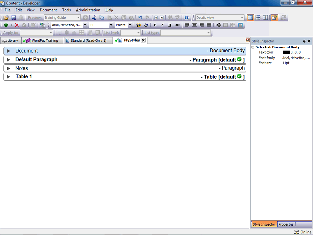Toggle Underline formatting
This screenshot has height=235, width=313.
tap(170, 25)
